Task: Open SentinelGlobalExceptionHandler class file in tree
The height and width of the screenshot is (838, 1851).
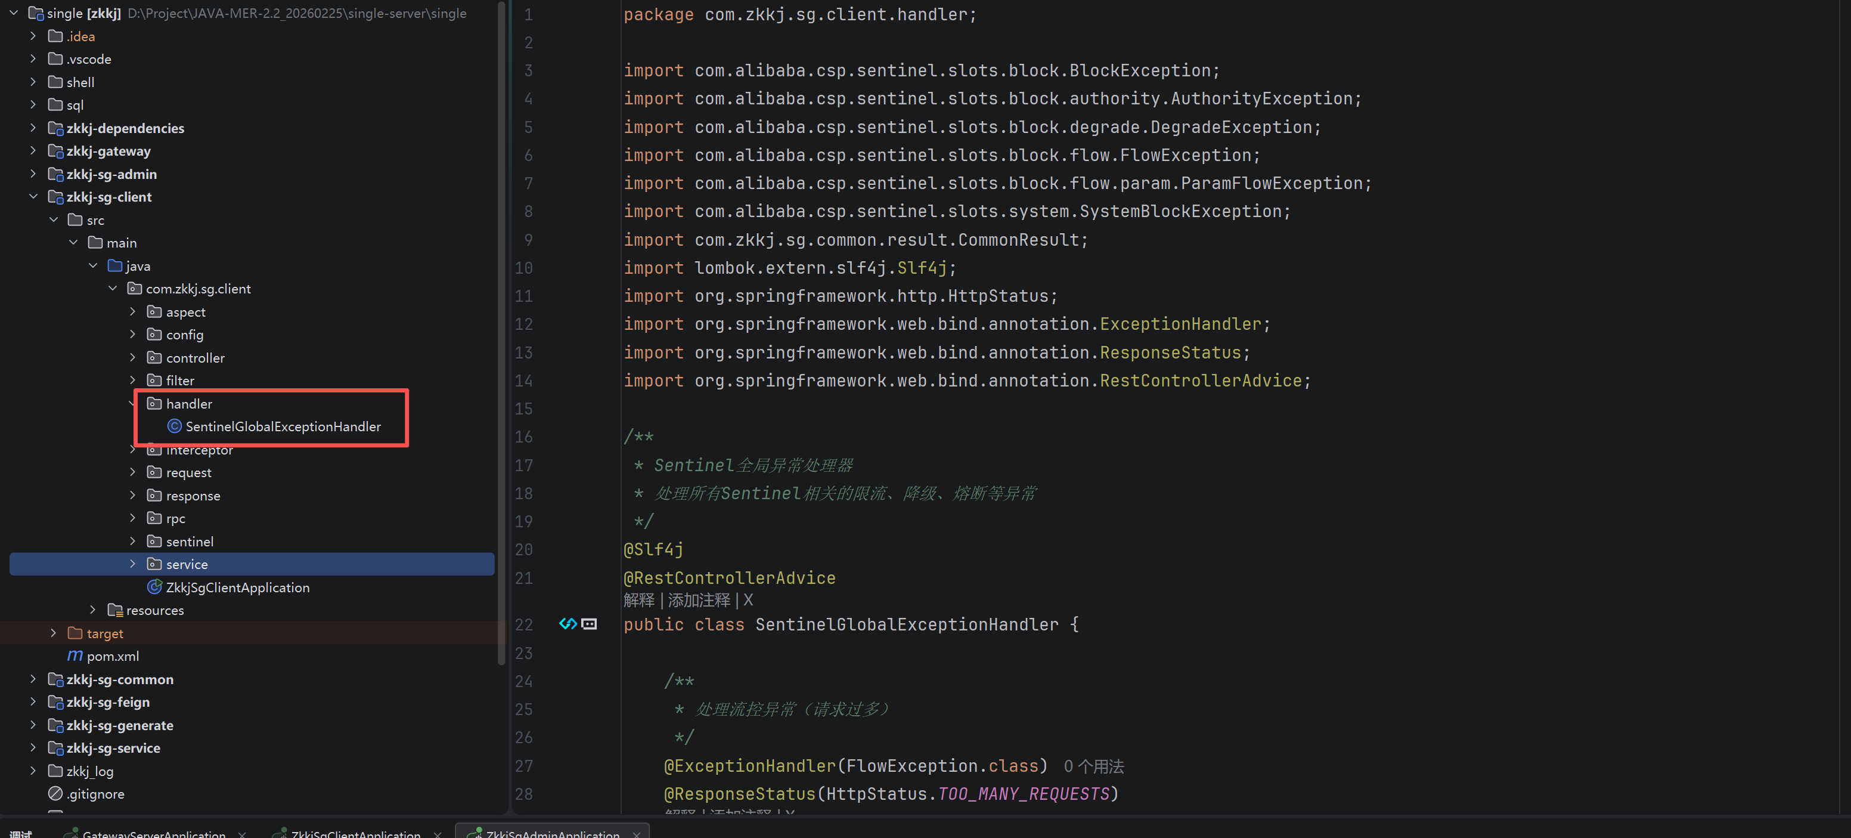Action: click(x=283, y=426)
